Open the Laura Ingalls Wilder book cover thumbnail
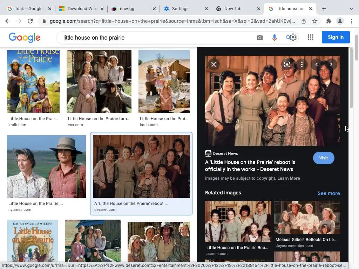The width and height of the screenshot is (359, 269). coord(32,241)
